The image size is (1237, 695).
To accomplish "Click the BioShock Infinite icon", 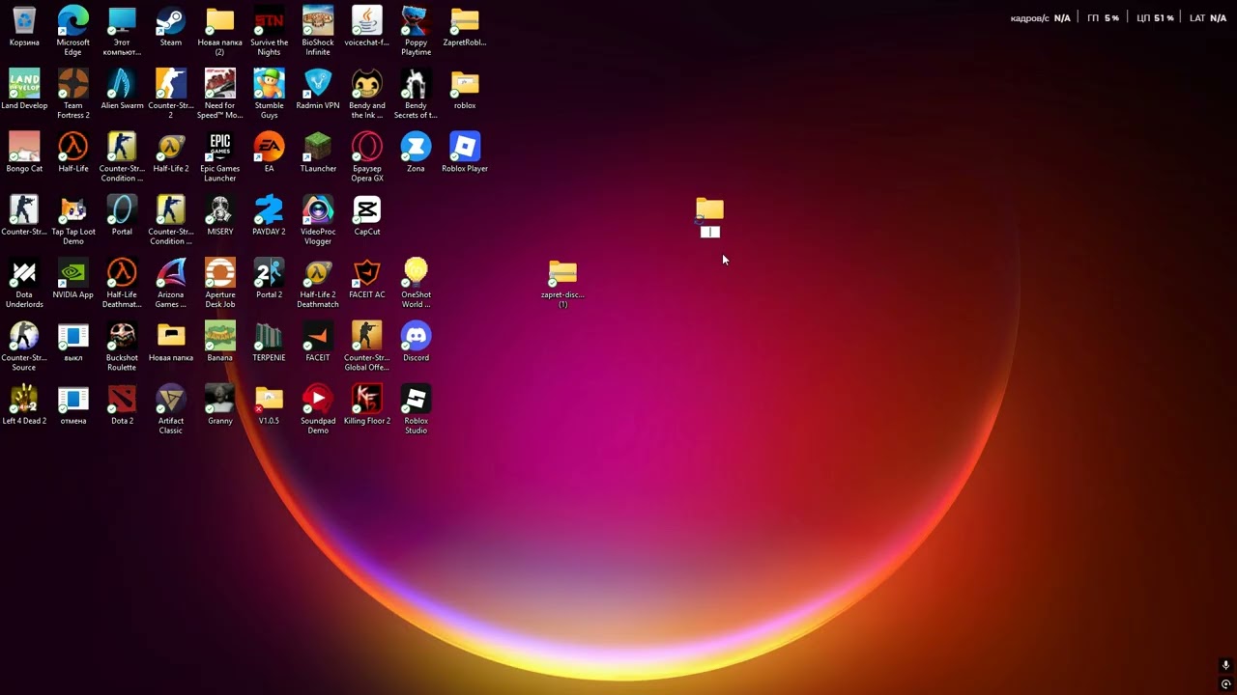I will [x=318, y=20].
